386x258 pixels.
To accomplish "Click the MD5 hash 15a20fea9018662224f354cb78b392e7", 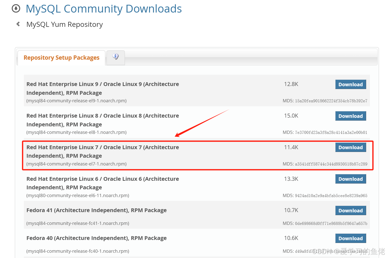I will click(331, 101).
